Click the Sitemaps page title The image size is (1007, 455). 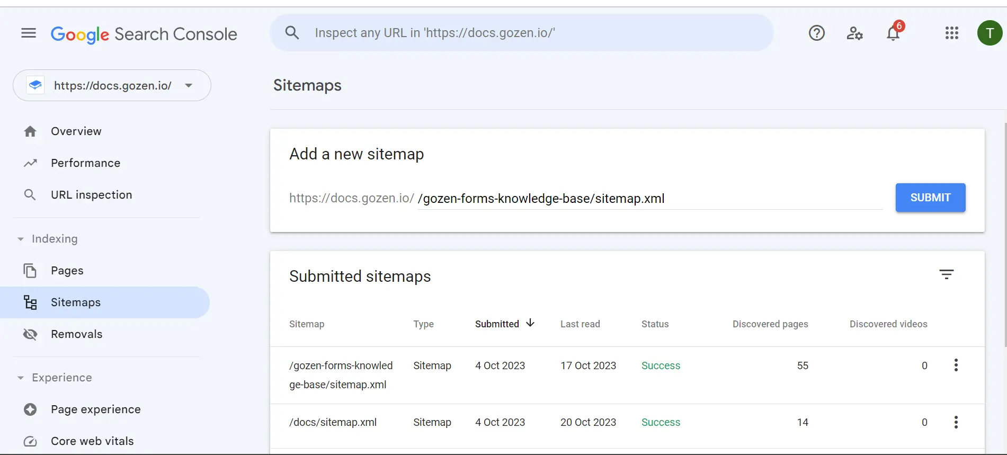point(307,85)
